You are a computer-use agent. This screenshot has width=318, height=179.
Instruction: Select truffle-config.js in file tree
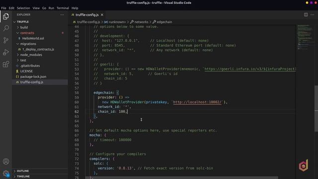click(32, 82)
